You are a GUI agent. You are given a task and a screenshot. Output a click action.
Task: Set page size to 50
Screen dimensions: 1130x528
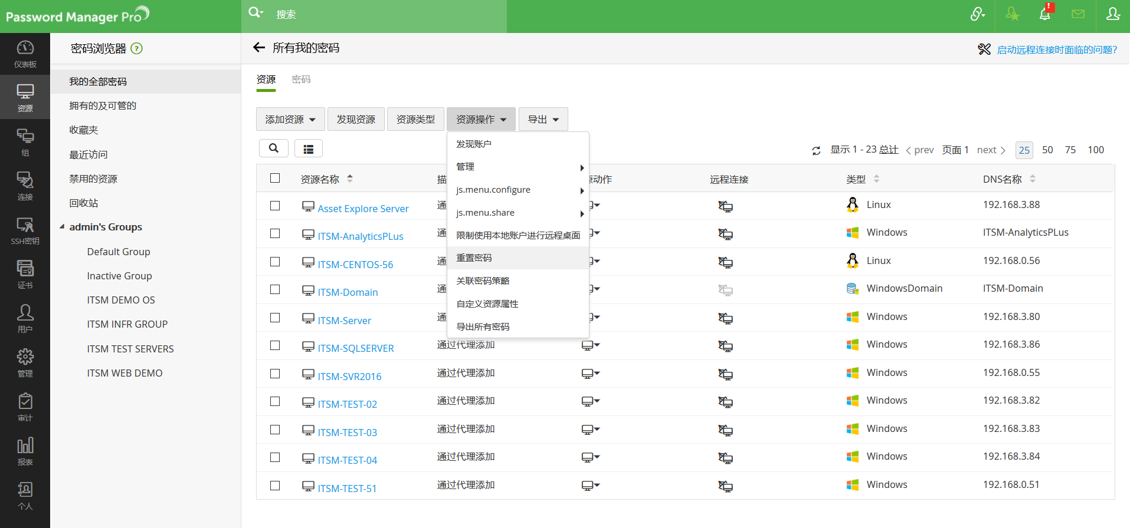[x=1047, y=150]
